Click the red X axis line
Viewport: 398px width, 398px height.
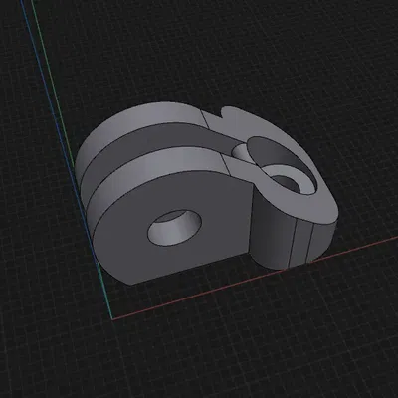click(x=256, y=278)
